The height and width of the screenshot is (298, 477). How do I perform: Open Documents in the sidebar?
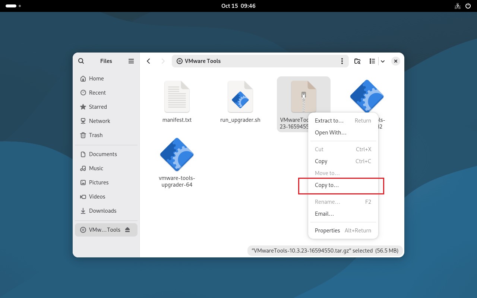click(106, 154)
